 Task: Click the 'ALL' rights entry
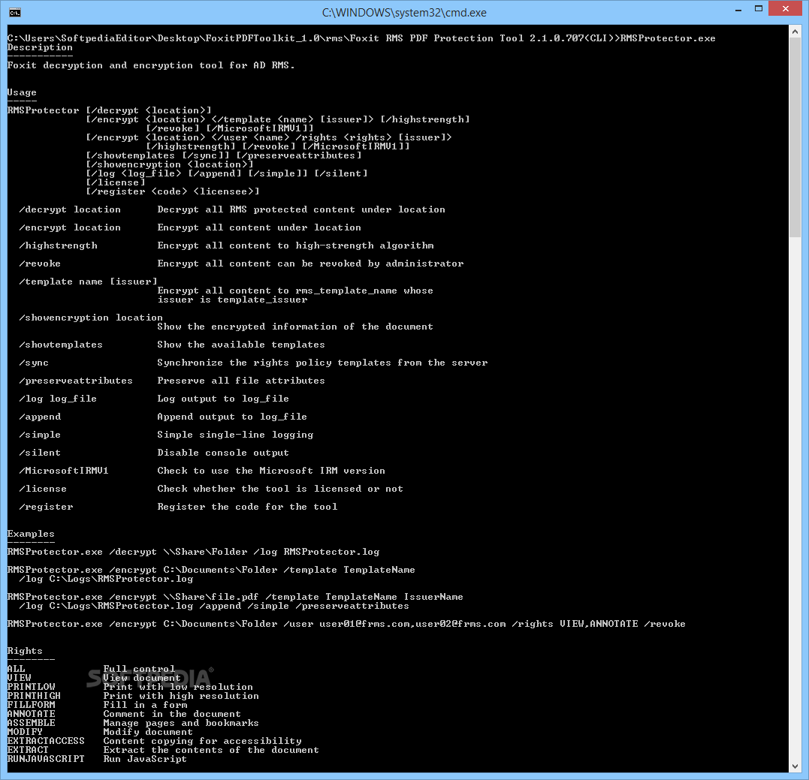click(16, 669)
